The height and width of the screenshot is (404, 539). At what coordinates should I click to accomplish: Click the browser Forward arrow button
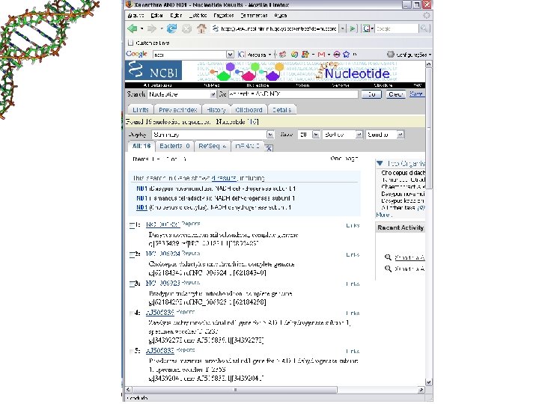[151, 28]
